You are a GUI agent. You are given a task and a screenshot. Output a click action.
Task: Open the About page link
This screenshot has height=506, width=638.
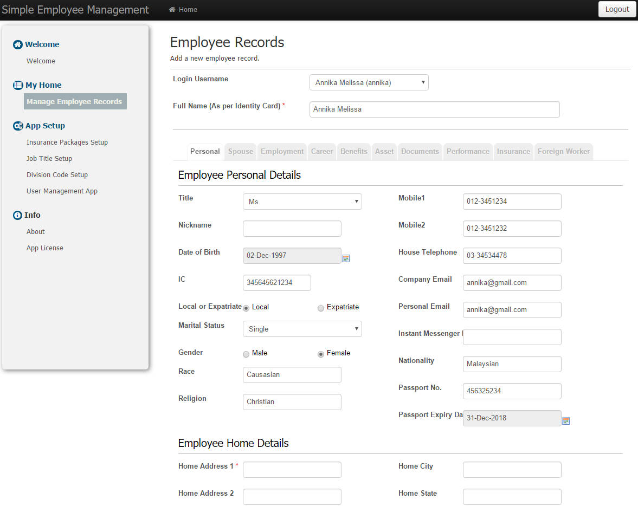[35, 232]
